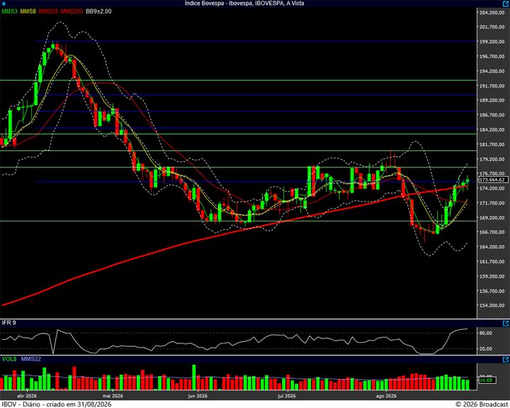Pop out the IFR 9 indicator panel
The width and height of the screenshot is (510, 408).
[506, 324]
